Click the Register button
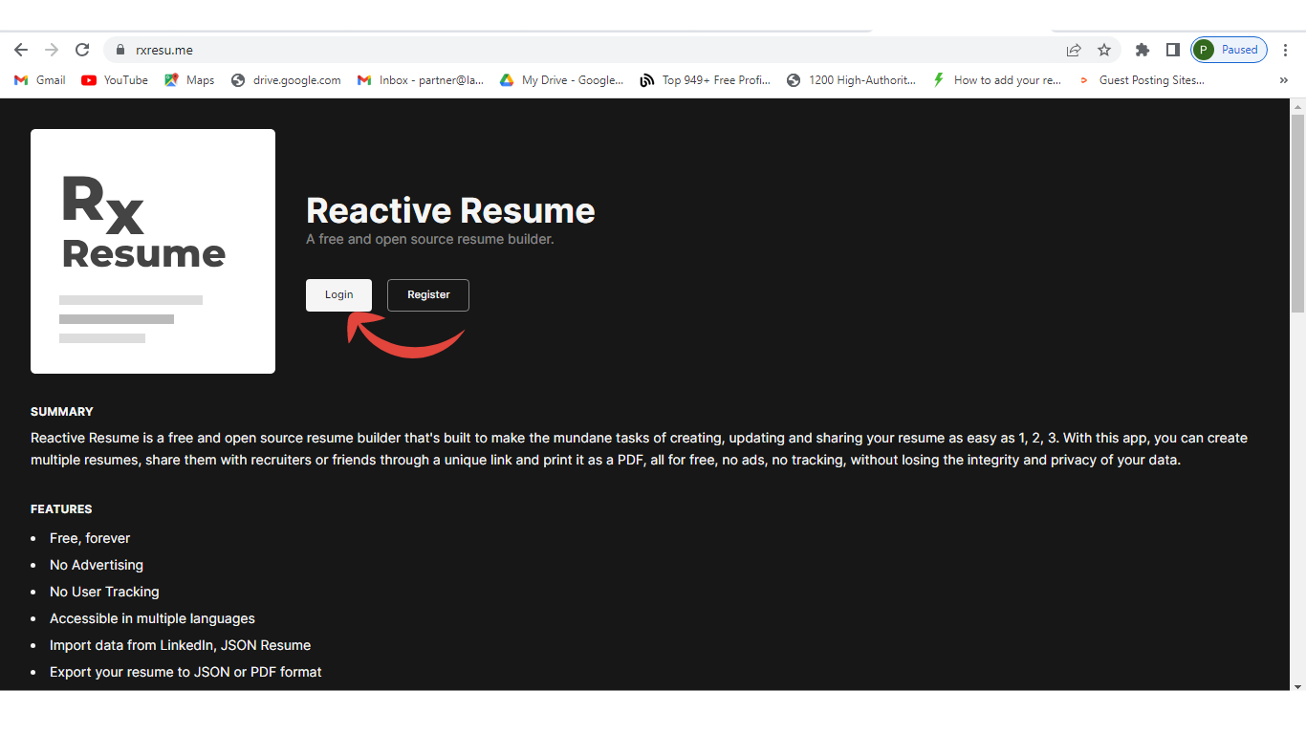This screenshot has height=734, width=1306. 427,294
